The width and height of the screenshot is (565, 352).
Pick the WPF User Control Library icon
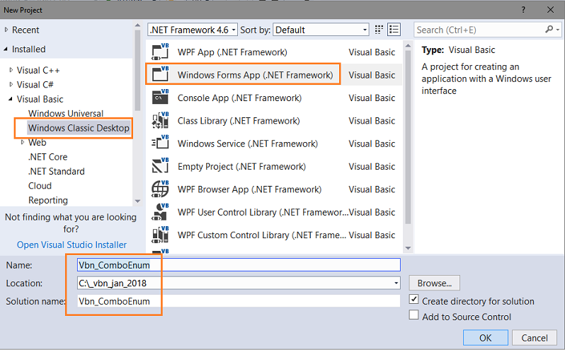(x=160, y=212)
